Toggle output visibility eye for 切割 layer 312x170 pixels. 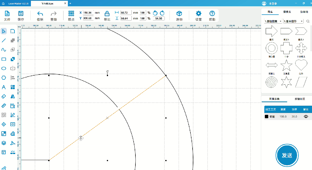[306, 116]
